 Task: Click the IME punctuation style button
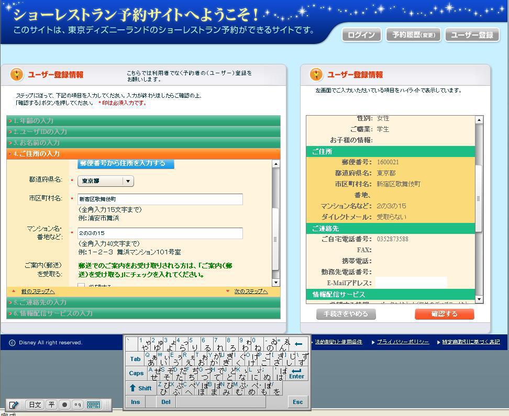[78, 404]
